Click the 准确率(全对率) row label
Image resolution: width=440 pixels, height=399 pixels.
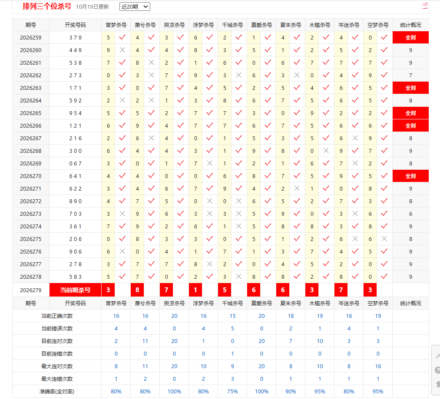(57, 392)
